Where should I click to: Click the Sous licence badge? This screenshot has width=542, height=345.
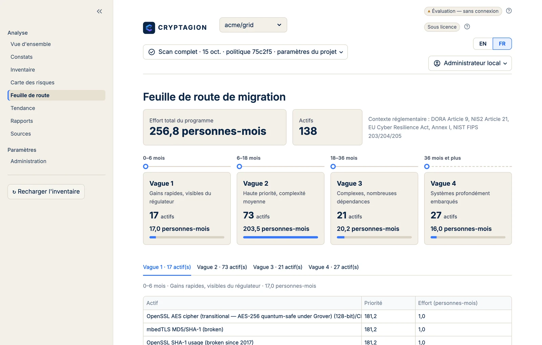coord(442,27)
